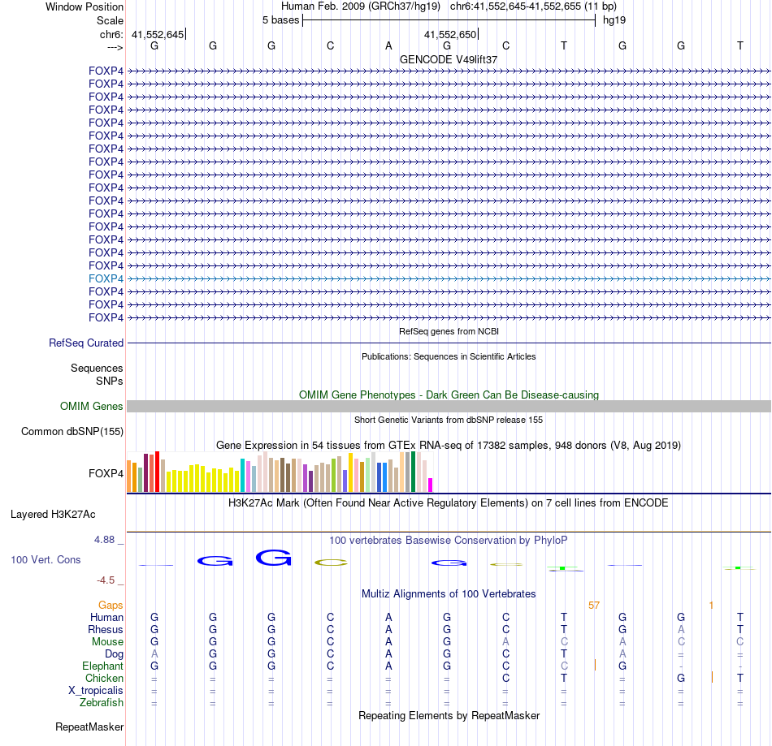Click the Elephant species label
The height and width of the screenshot is (746, 772).
103,666
